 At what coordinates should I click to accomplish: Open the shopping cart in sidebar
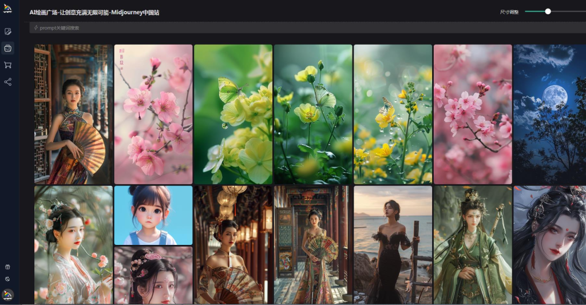(8, 65)
